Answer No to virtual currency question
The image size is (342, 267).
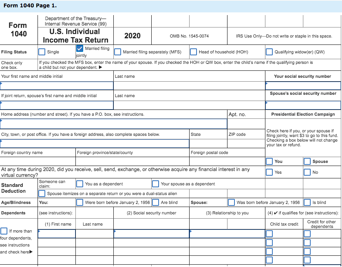click(307, 172)
